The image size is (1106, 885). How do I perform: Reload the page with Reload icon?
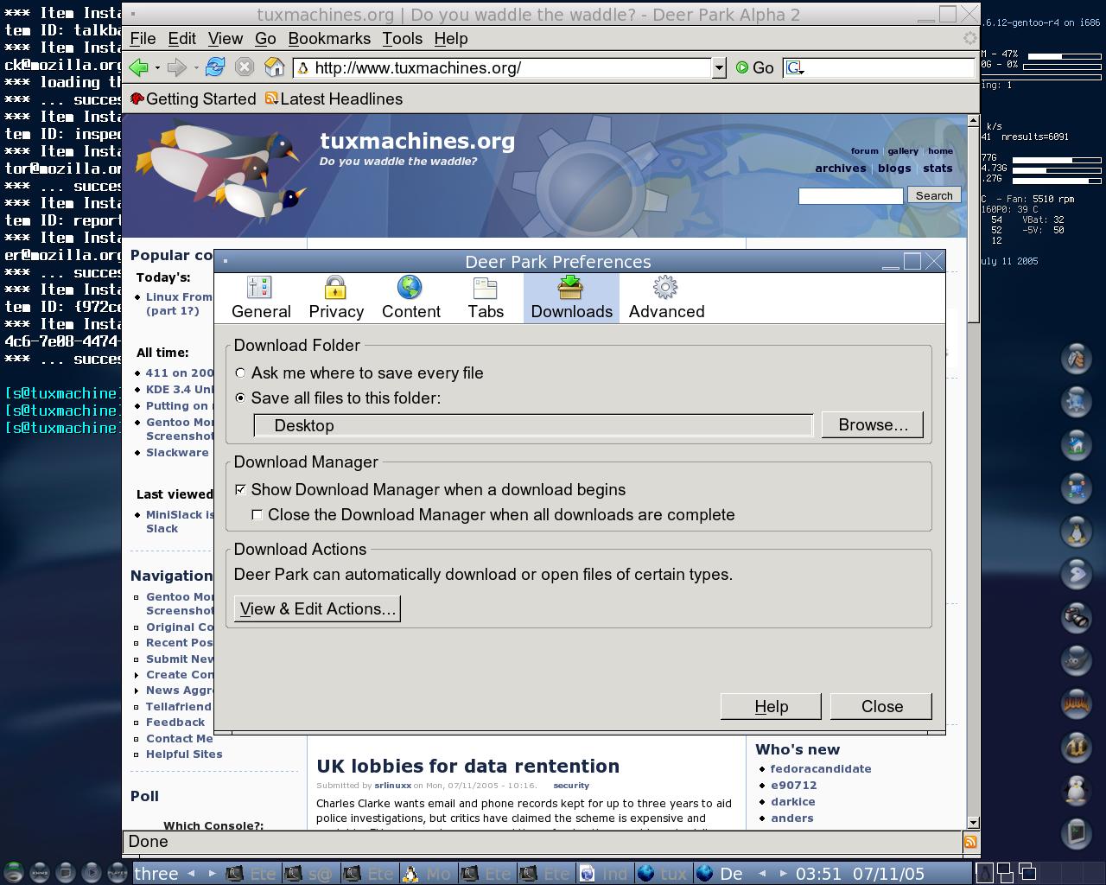pos(215,67)
